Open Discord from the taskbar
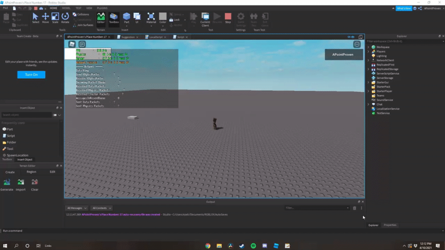This screenshot has width=445, height=250. click(264, 246)
